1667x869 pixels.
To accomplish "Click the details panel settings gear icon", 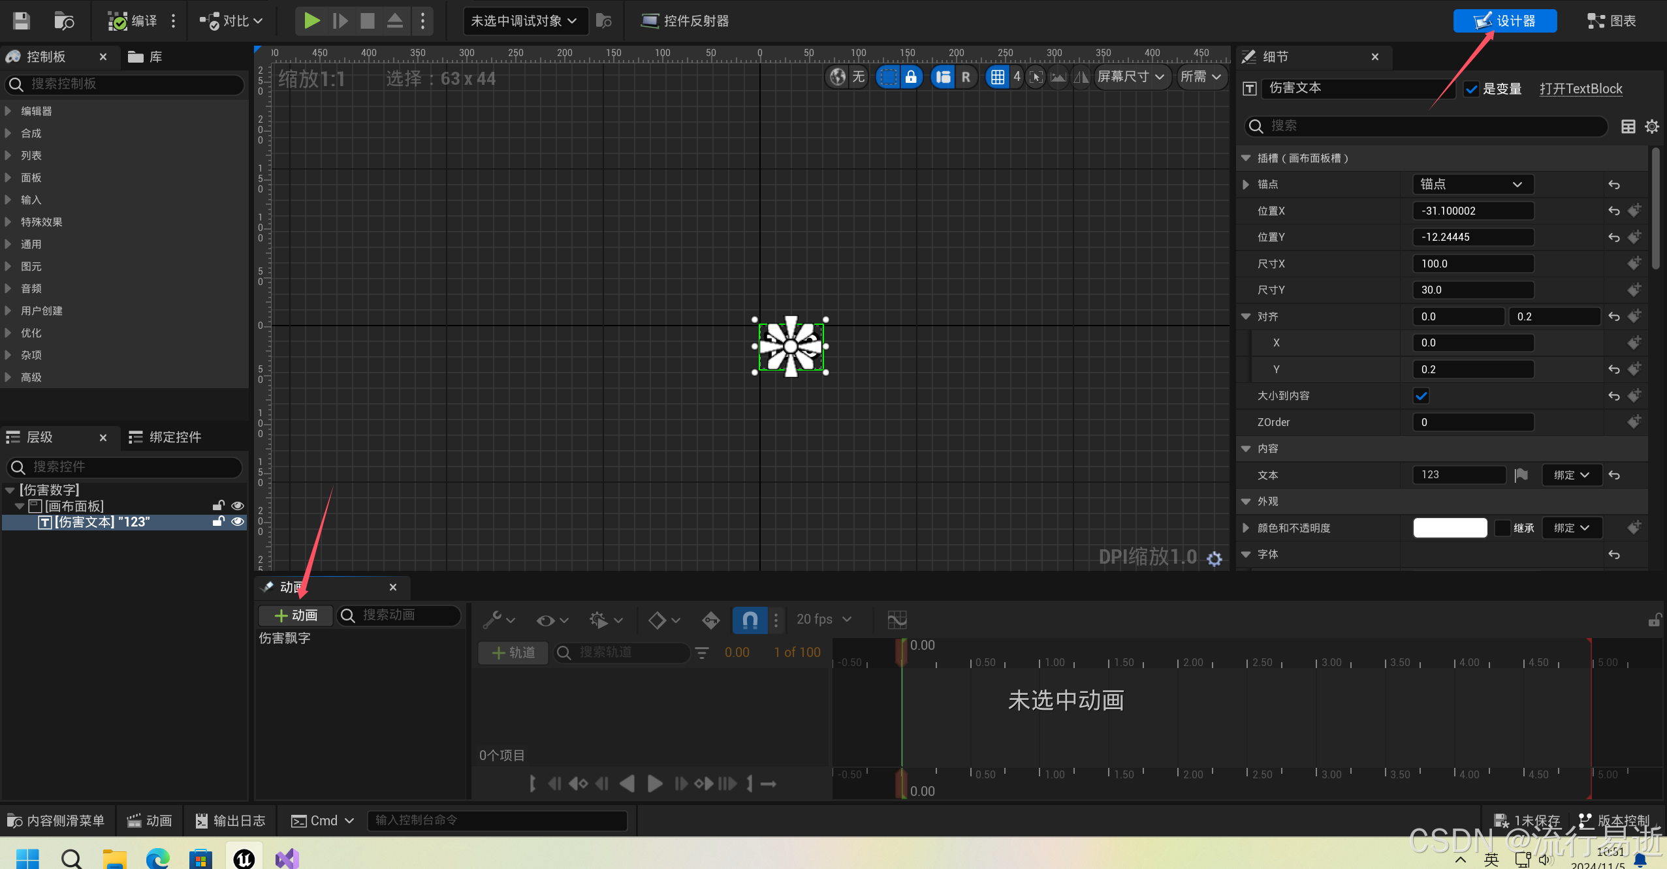I will click(x=1651, y=127).
